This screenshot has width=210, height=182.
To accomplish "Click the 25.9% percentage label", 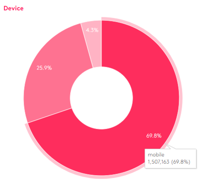I will (x=44, y=68).
